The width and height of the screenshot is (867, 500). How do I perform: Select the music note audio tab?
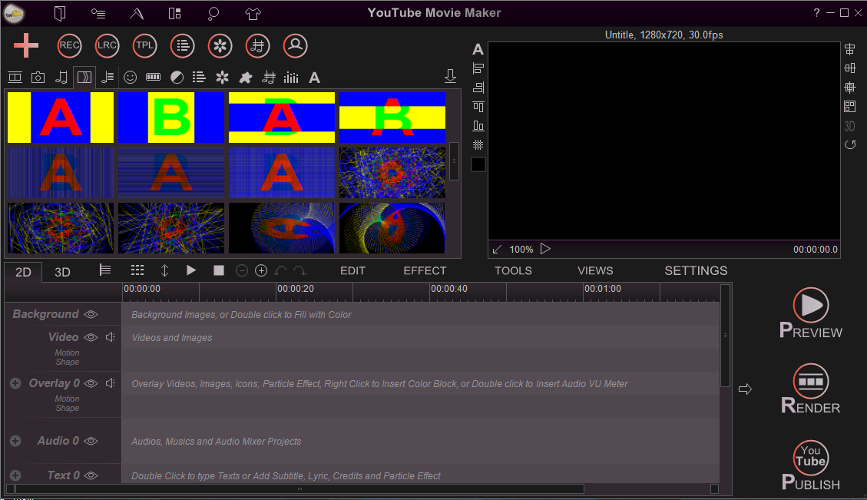pos(61,78)
